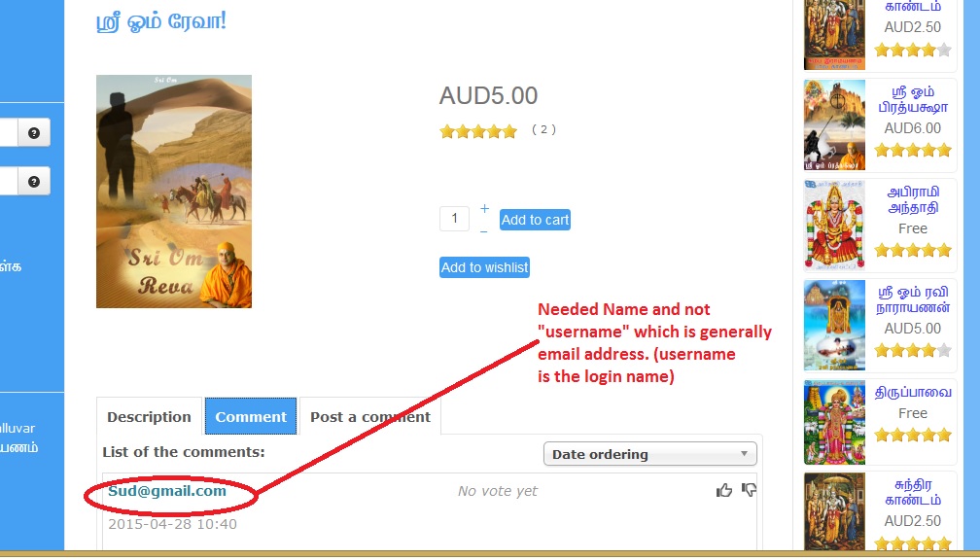Click star rating under AUD6.00 sidebar product
This screenshot has width=980, height=560.
click(x=913, y=150)
